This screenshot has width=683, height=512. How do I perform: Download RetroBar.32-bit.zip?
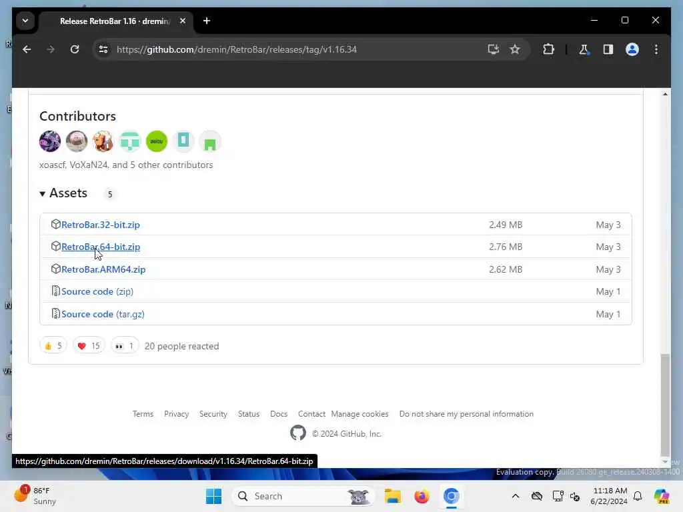click(x=101, y=225)
